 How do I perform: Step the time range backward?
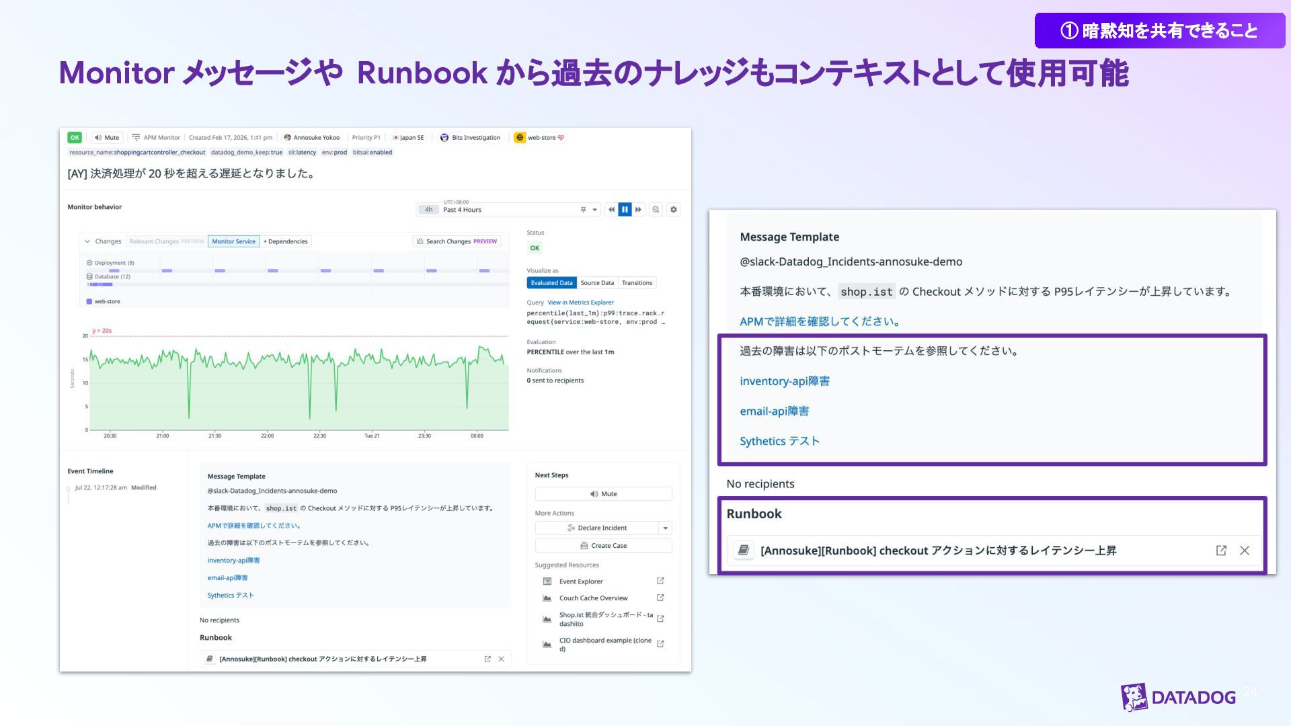tap(611, 210)
